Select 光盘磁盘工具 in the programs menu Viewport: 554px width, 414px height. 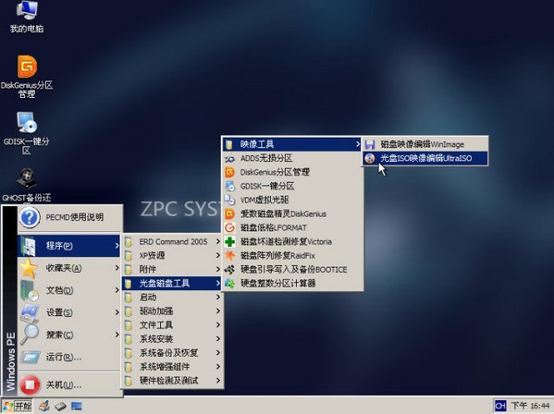pos(172,283)
